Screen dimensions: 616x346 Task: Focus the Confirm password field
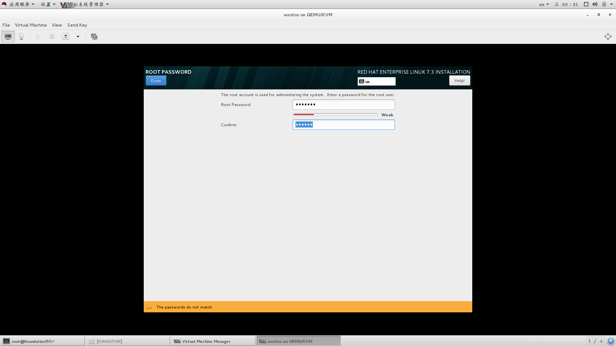click(x=344, y=125)
